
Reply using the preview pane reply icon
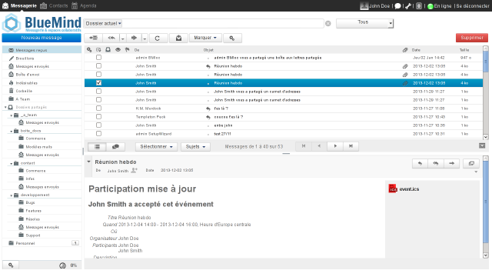pyautogui.click(x=420, y=163)
